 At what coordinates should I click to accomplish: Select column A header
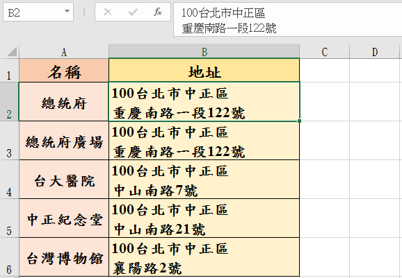point(64,51)
